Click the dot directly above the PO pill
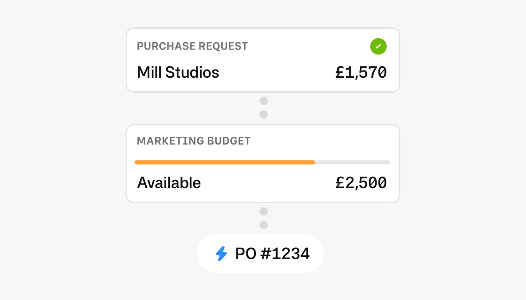Screen dimensions: 526x300 (263, 225)
